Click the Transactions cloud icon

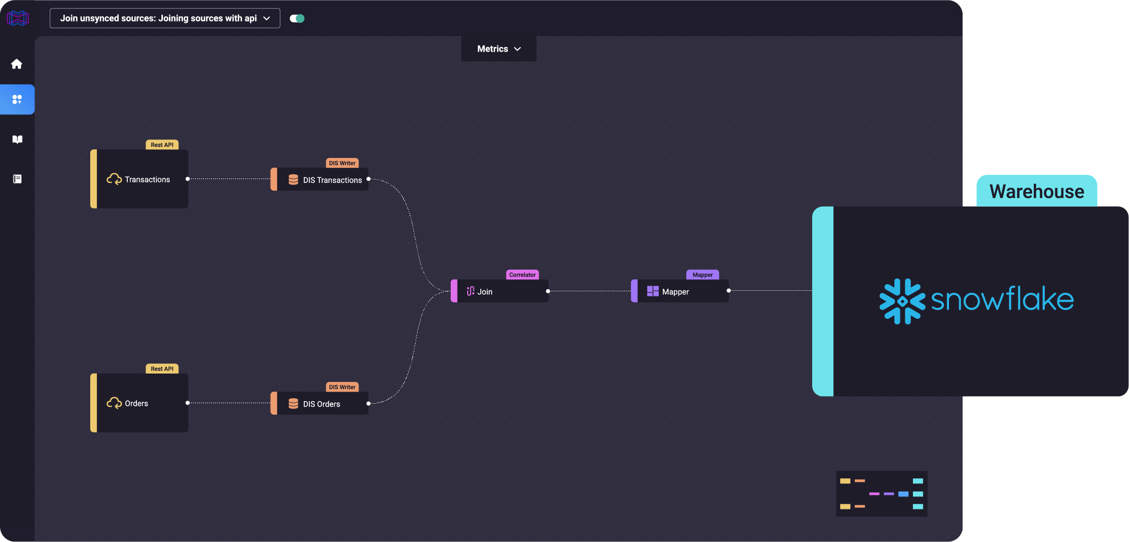(x=114, y=179)
